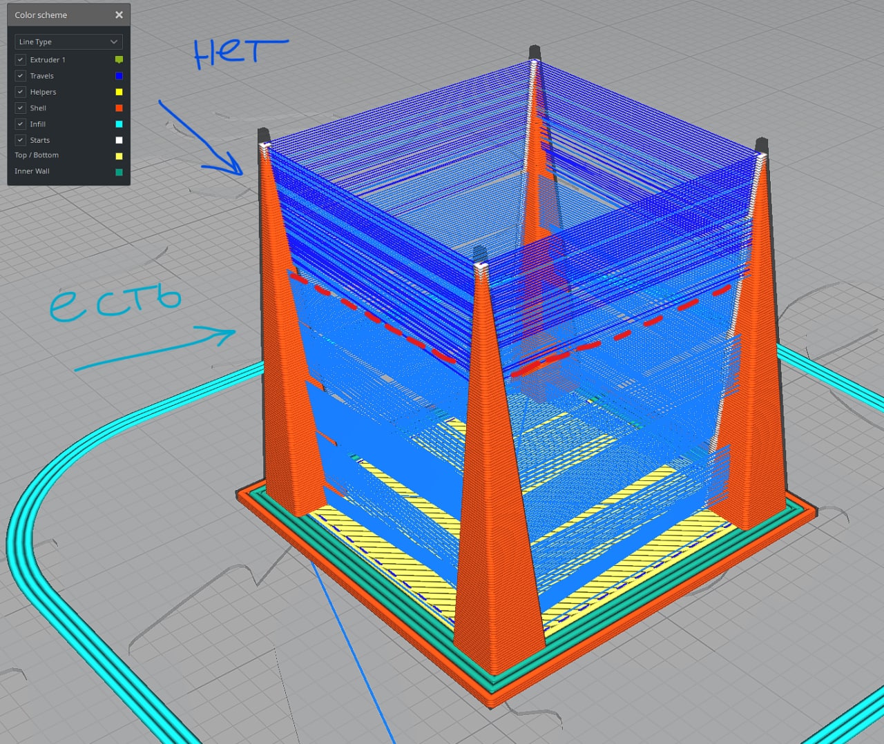
Task: Click the red Shell color swatch
Action: tap(119, 108)
